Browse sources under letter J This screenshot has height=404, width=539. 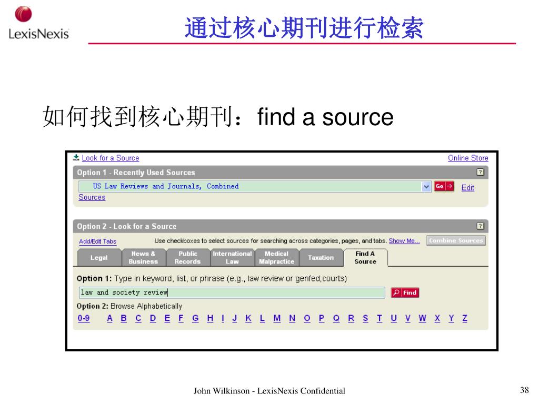click(234, 318)
